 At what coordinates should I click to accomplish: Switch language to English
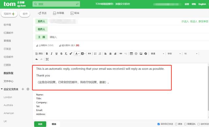[x=202, y=4]
